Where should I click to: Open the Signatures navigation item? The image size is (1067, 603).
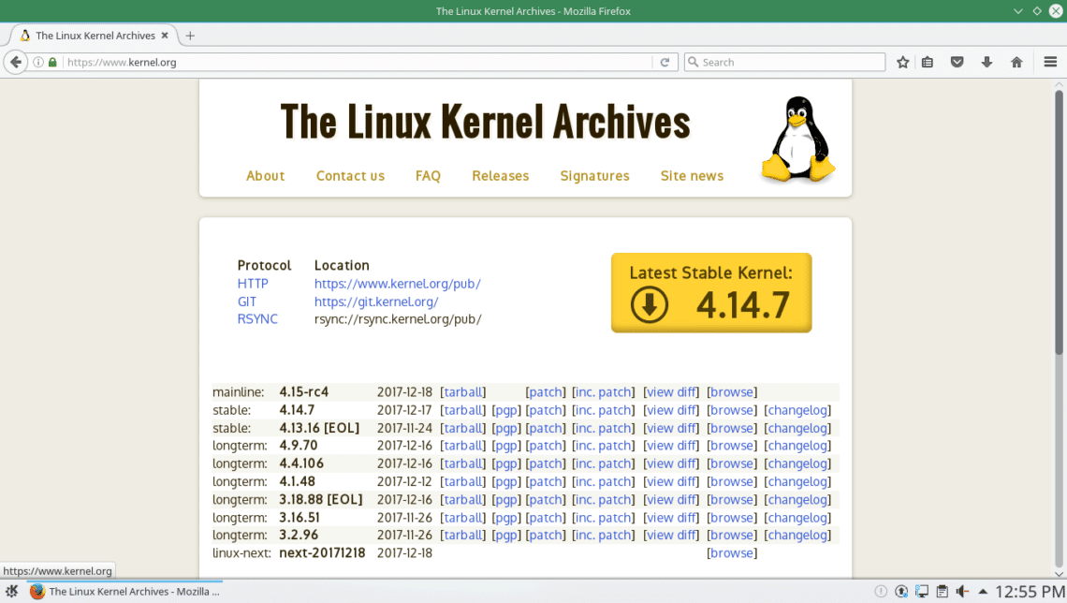594,176
